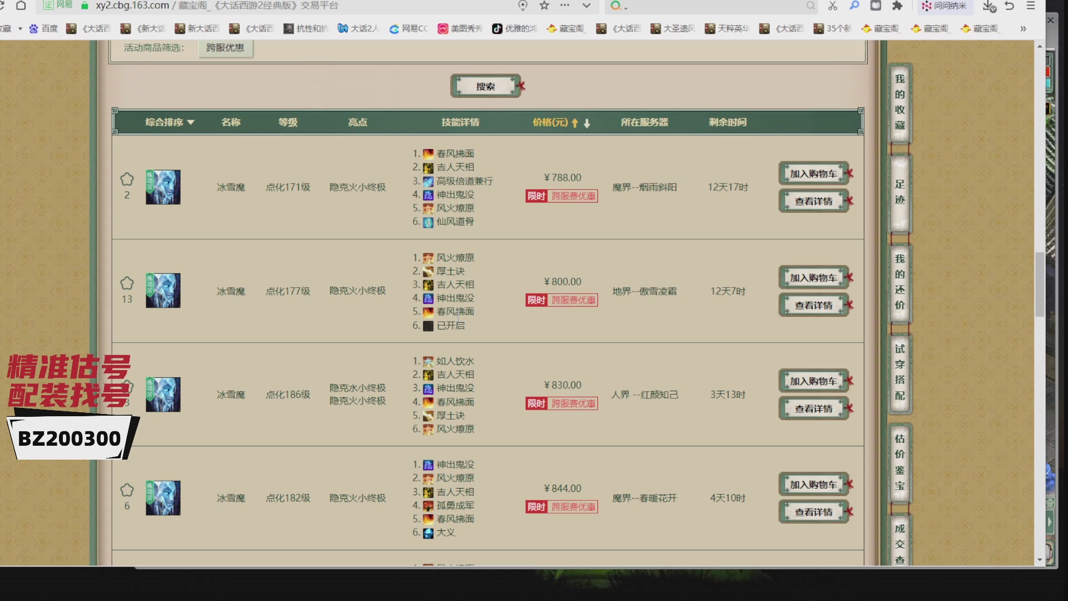This screenshot has height=601, width=1068.
Task: Click 冰雪魔 thumbnail of 点化177级
Action: (x=163, y=290)
